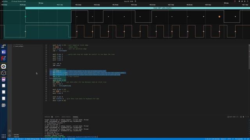The width and height of the screenshot is (250, 140).
Task: Open the calendar-style icon at dock bottom
Action: [4, 105]
